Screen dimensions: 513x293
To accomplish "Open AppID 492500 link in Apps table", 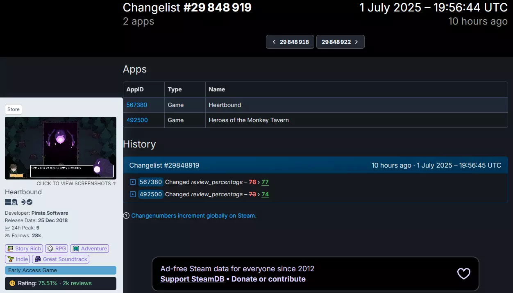I will point(137,120).
